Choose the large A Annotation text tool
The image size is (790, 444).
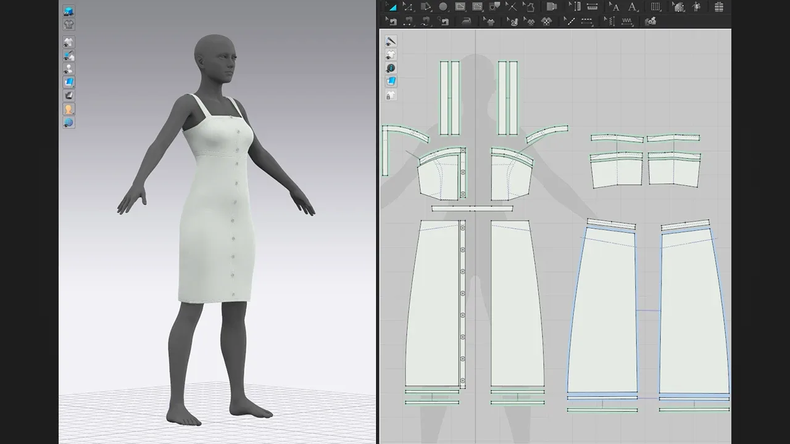633,7
